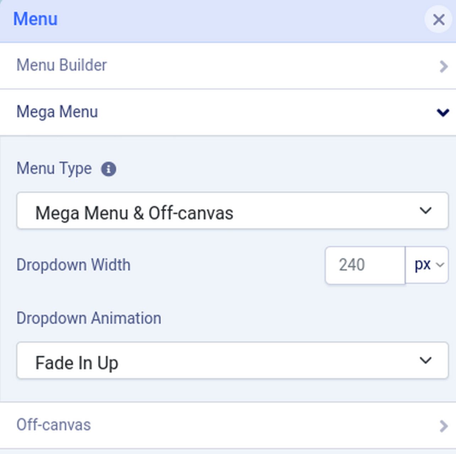The image size is (456, 454).
Task: Click the Menu Type label text
Action: click(54, 168)
